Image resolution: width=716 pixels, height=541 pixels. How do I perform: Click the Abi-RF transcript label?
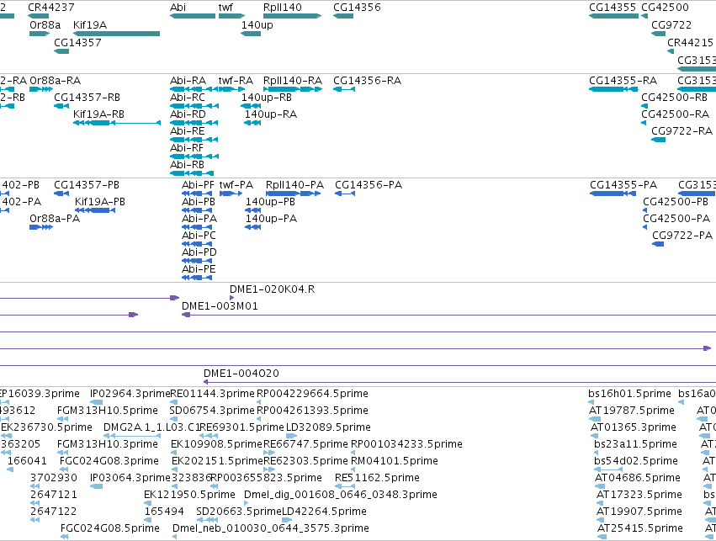[187, 148]
